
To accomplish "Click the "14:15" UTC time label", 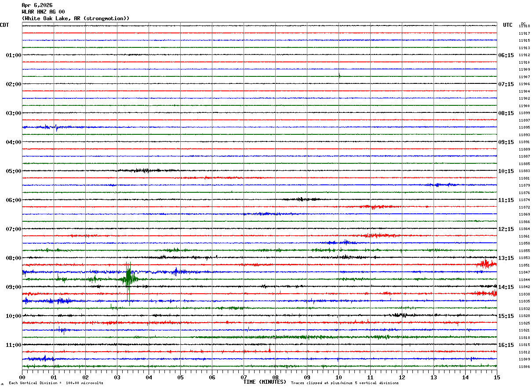I will tap(506, 287).
